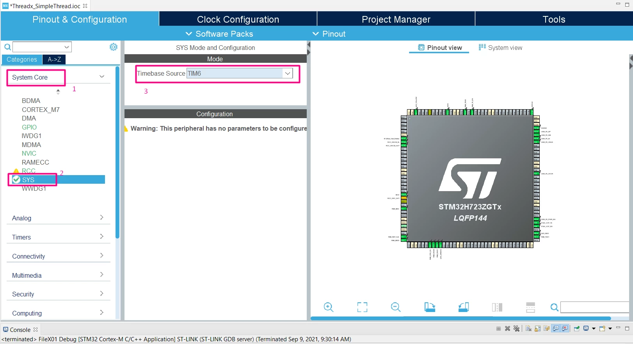Image resolution: width=633 pixels, height=344 pixels.
Task: Flip the chip view horizontally
Action: (497, 307)
